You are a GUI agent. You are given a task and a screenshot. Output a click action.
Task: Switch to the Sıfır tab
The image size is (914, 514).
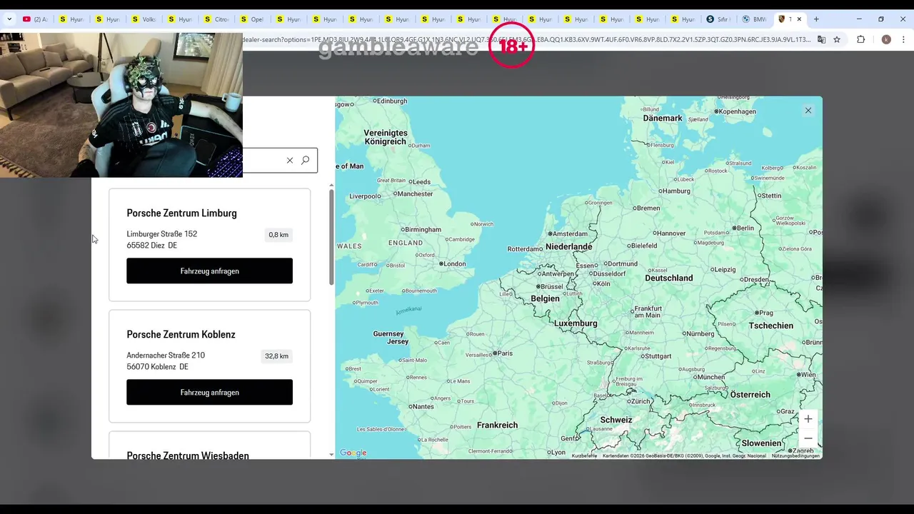(718, 19)
